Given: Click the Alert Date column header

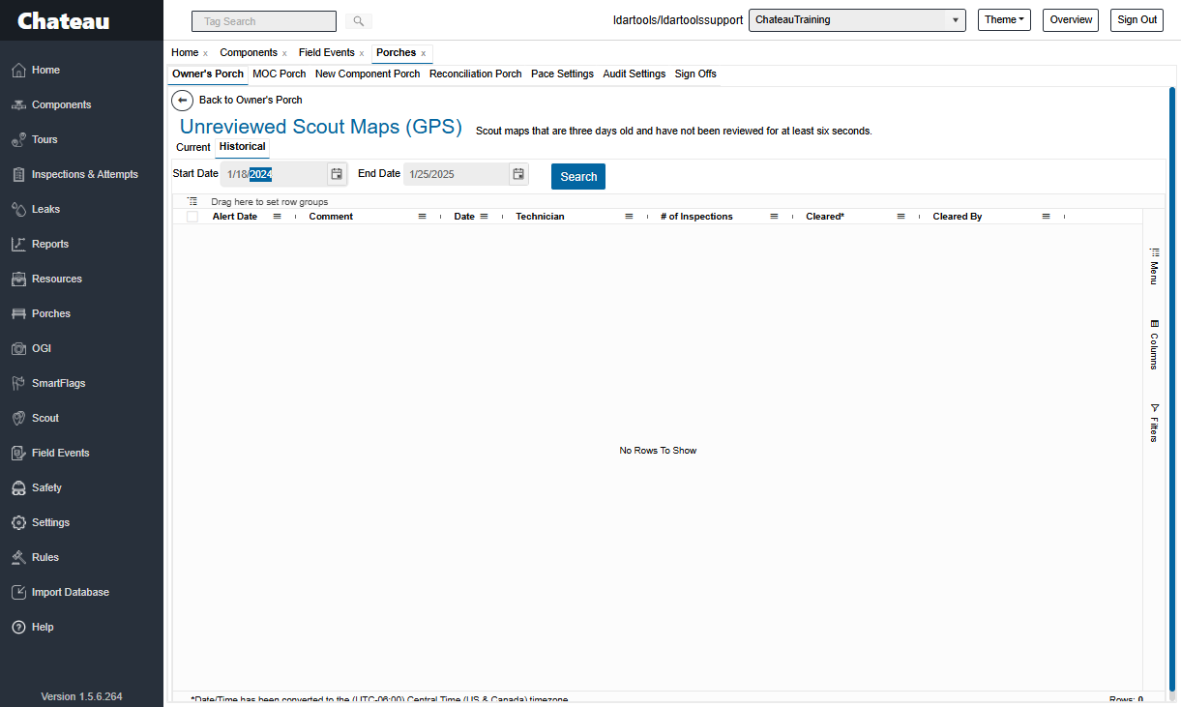Looking at the screenshot, I should (235, 217).
